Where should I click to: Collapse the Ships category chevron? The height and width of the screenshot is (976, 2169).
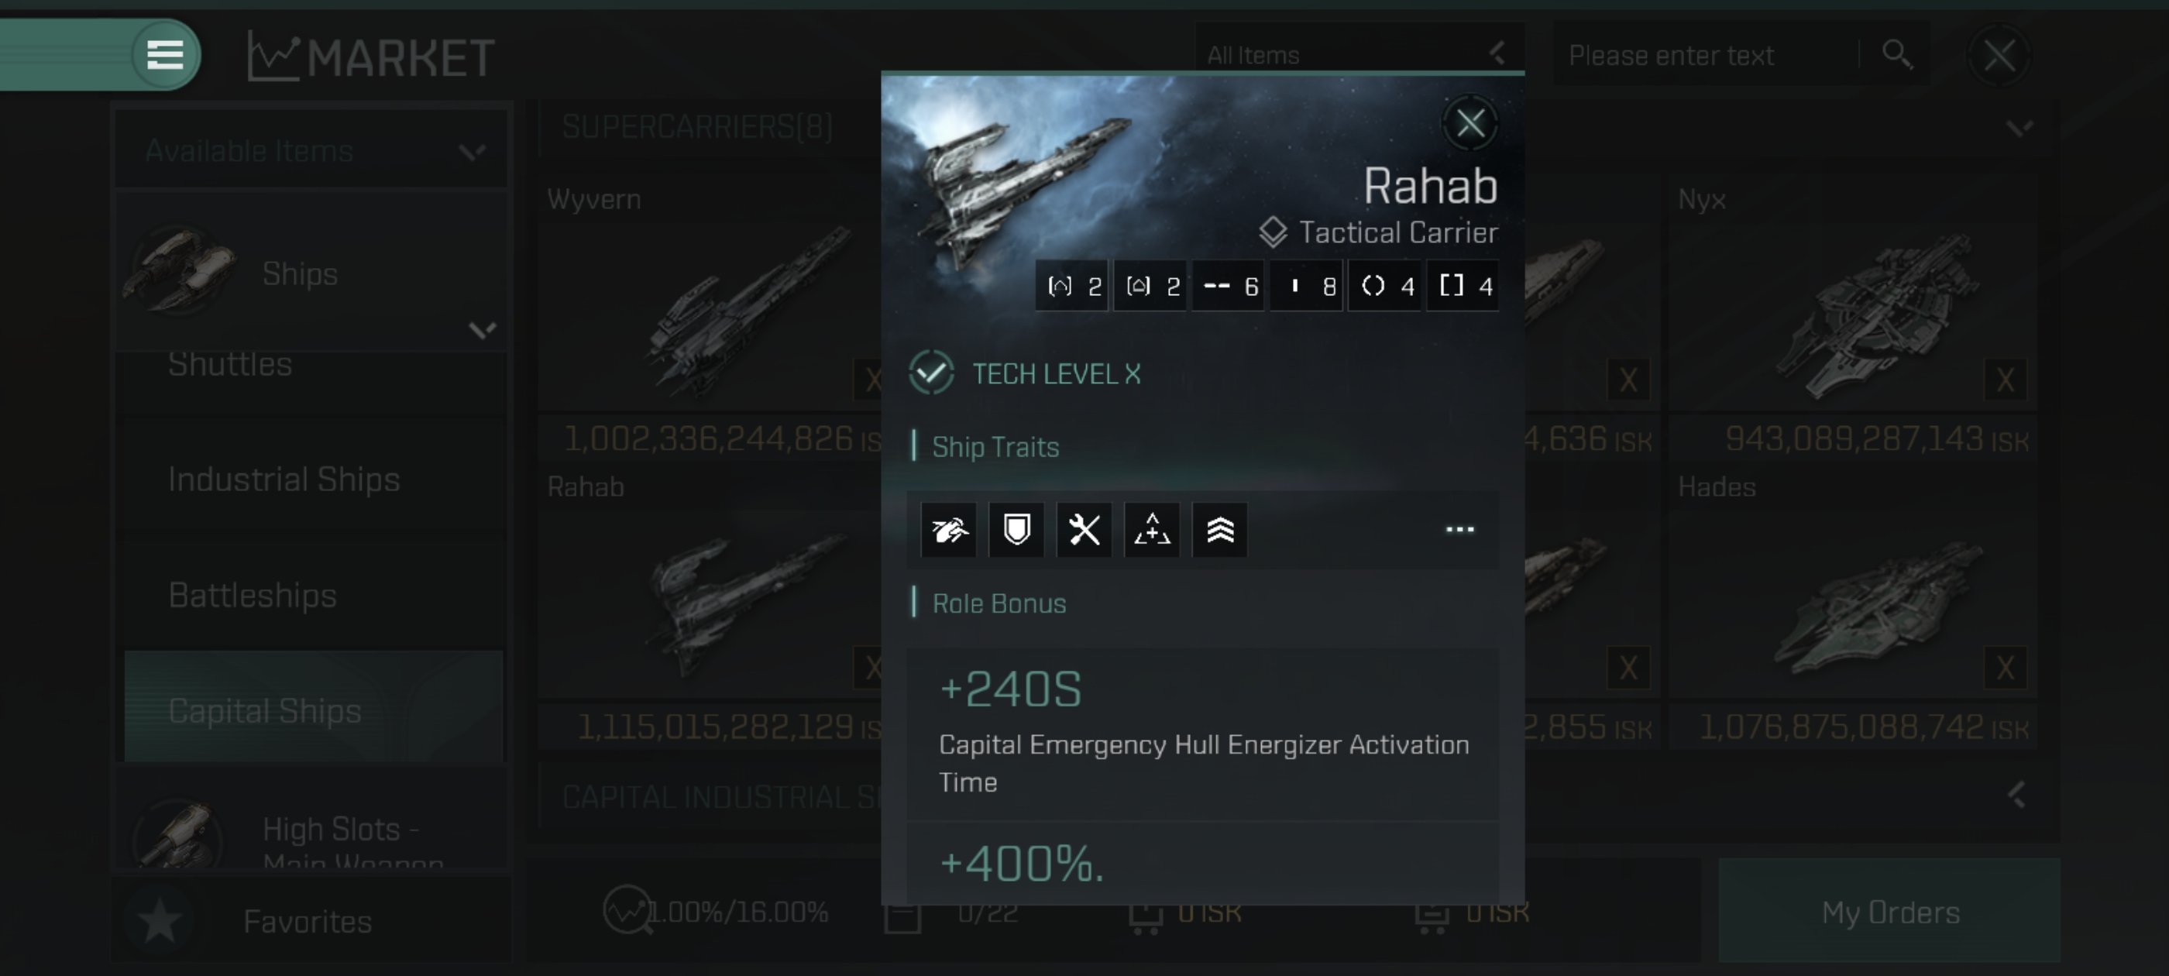(482, 329)
